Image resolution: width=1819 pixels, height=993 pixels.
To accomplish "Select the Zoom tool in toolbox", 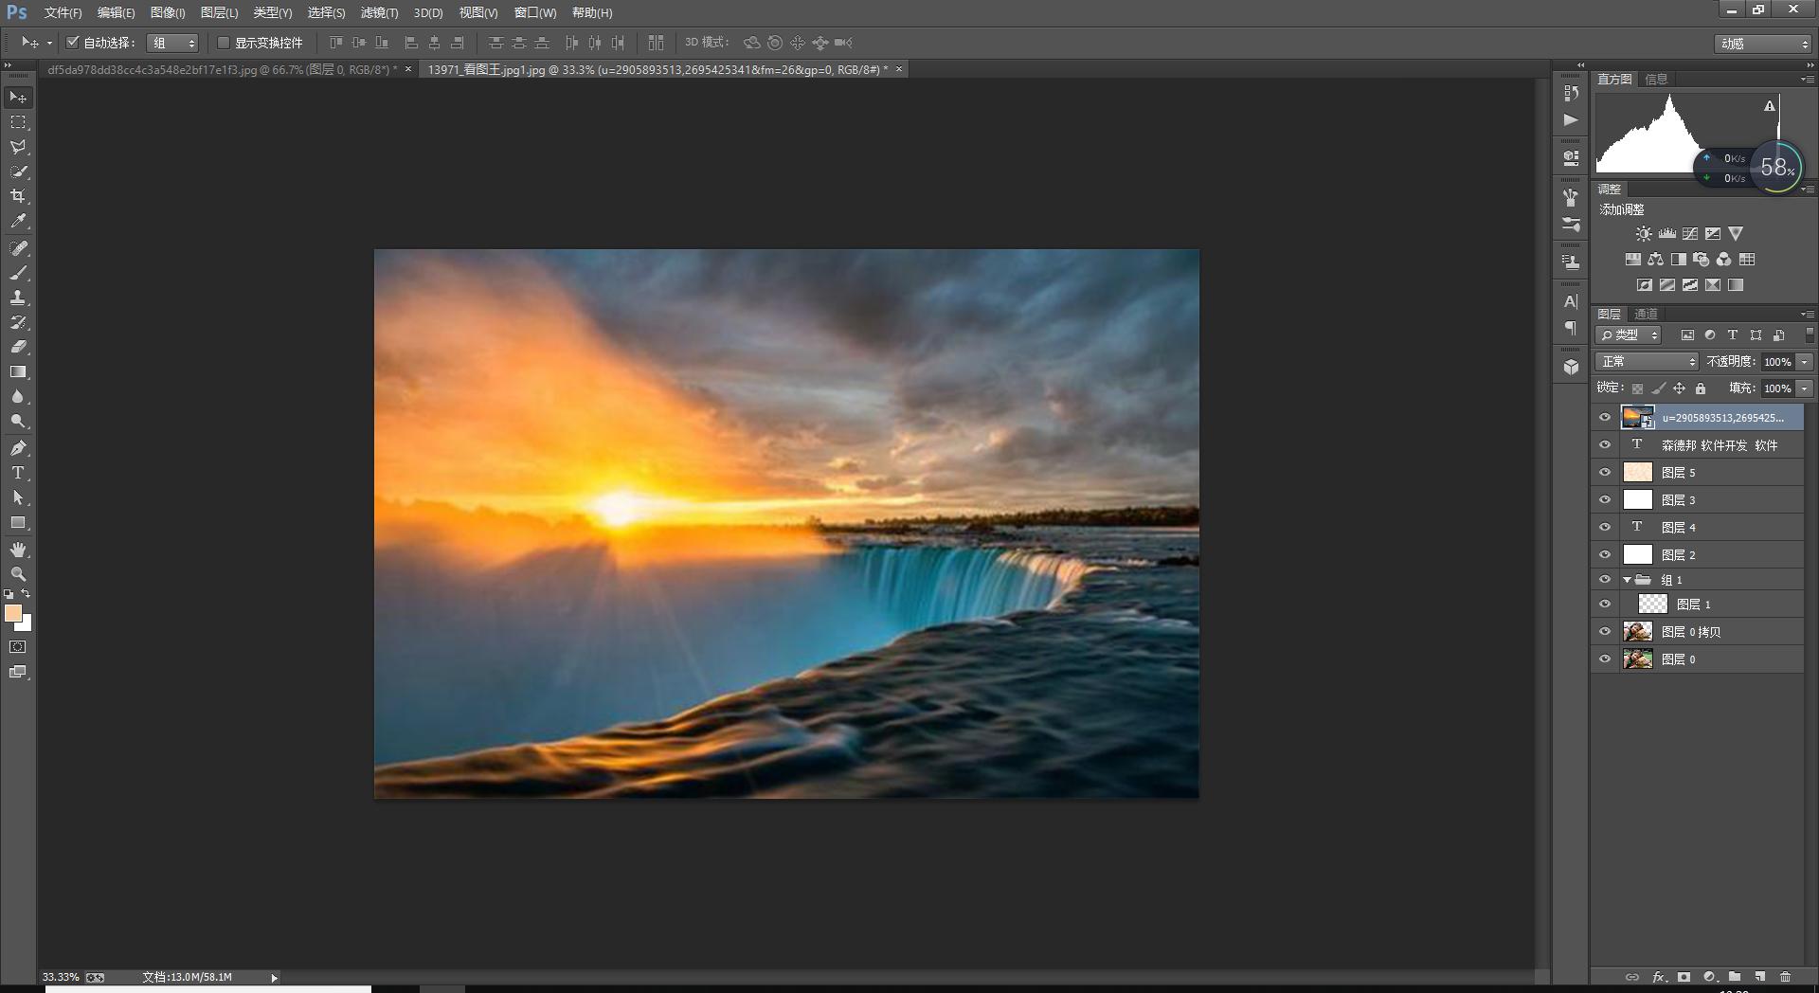I will [18, 574].
